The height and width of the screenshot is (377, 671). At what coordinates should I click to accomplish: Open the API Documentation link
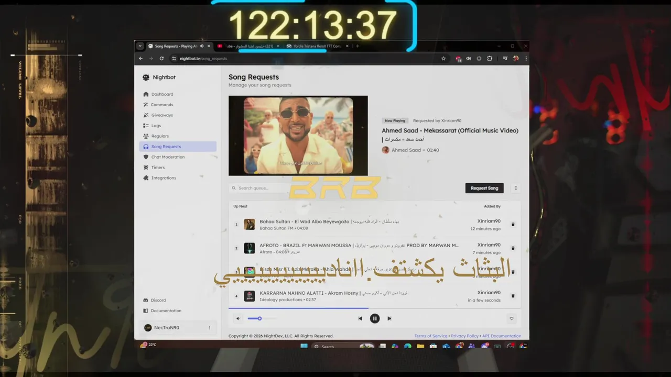point(502,336)
